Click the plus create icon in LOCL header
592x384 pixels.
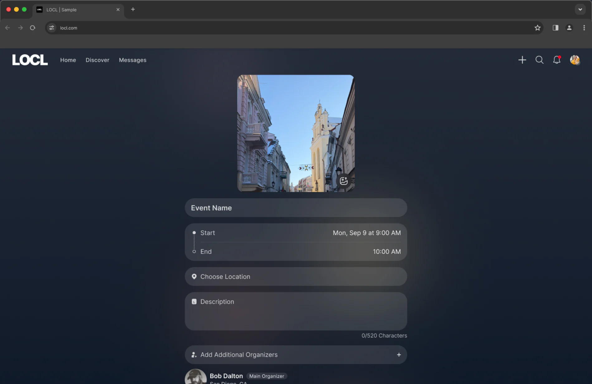[522, 60]
